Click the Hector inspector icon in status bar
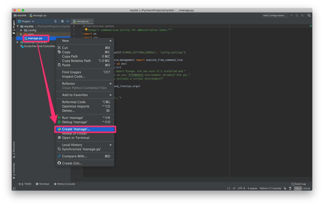 coord(290,188)
